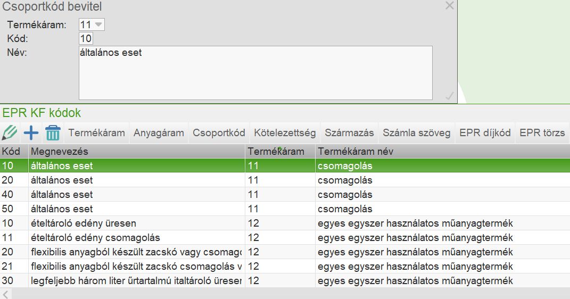This screenshot has width=570, height=299.
Task: Open the EPR törzs tab
Action: [x=542, y=133]
